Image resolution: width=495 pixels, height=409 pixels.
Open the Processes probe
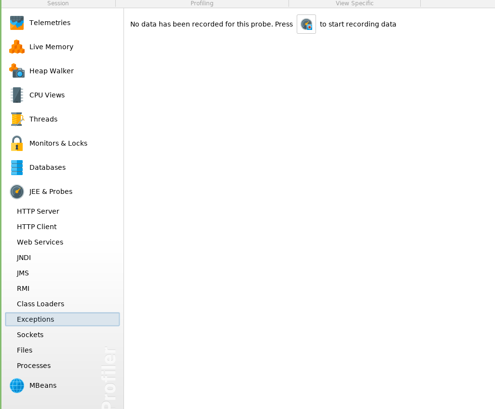[x=34, y=366]
